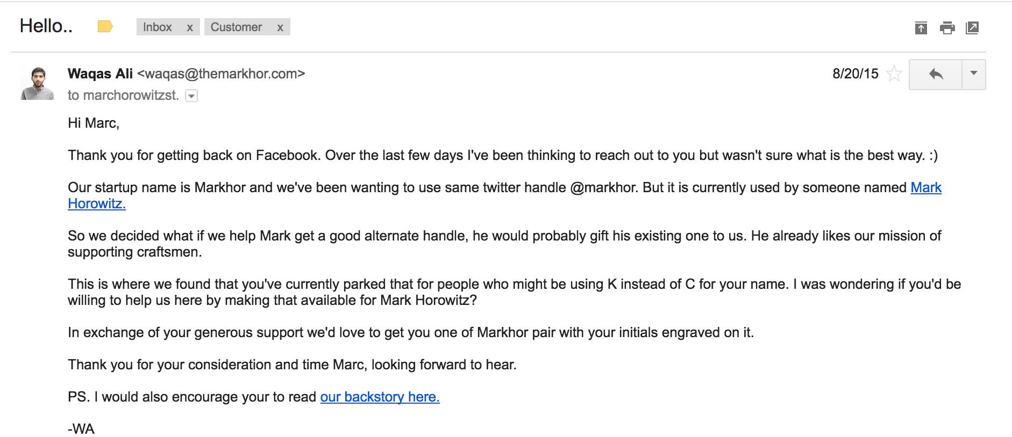Open the Customer label
The width and height of the screenshot is (1012, 437).
[236, 27]
